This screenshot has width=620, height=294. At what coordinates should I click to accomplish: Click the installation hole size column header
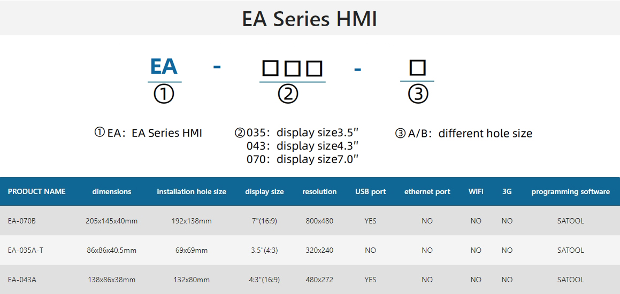pos(192,192)
